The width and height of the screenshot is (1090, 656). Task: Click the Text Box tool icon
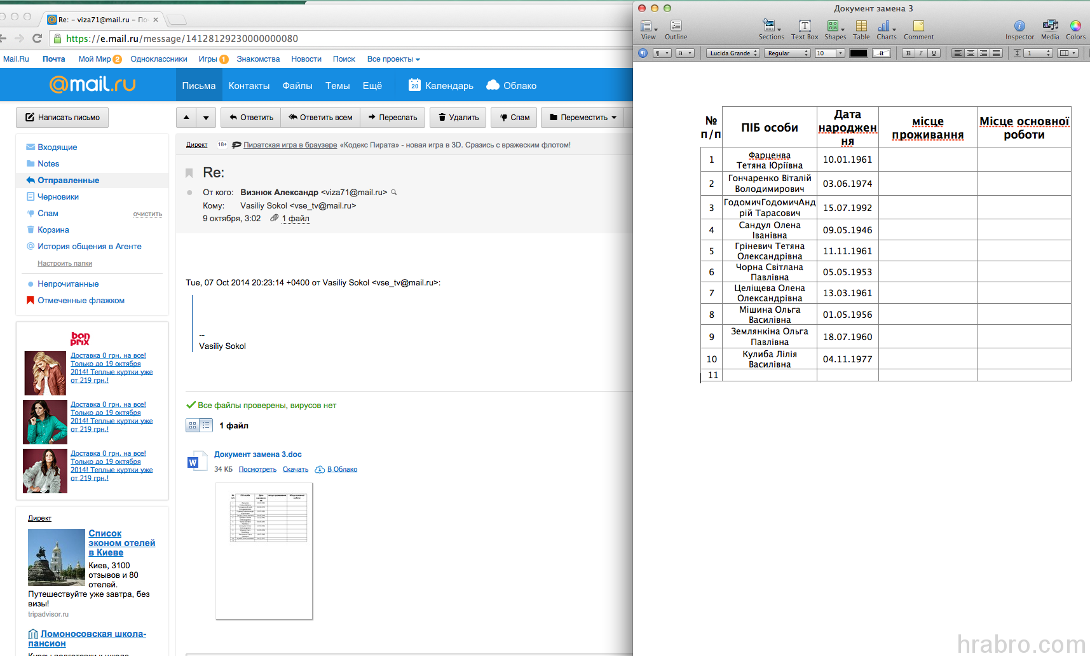pos(804,27)
